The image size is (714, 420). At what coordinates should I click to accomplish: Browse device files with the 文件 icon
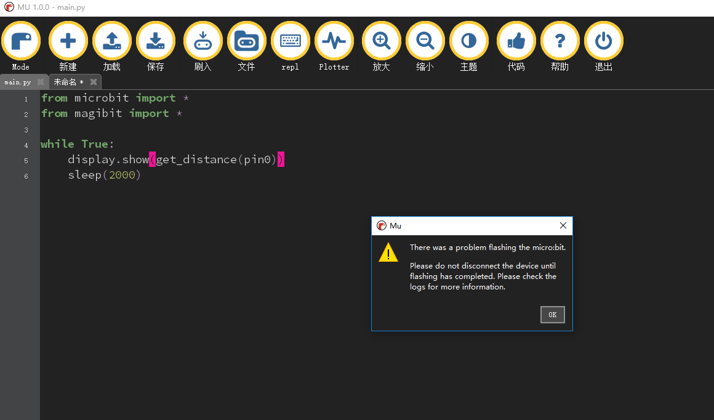(246, 41)
